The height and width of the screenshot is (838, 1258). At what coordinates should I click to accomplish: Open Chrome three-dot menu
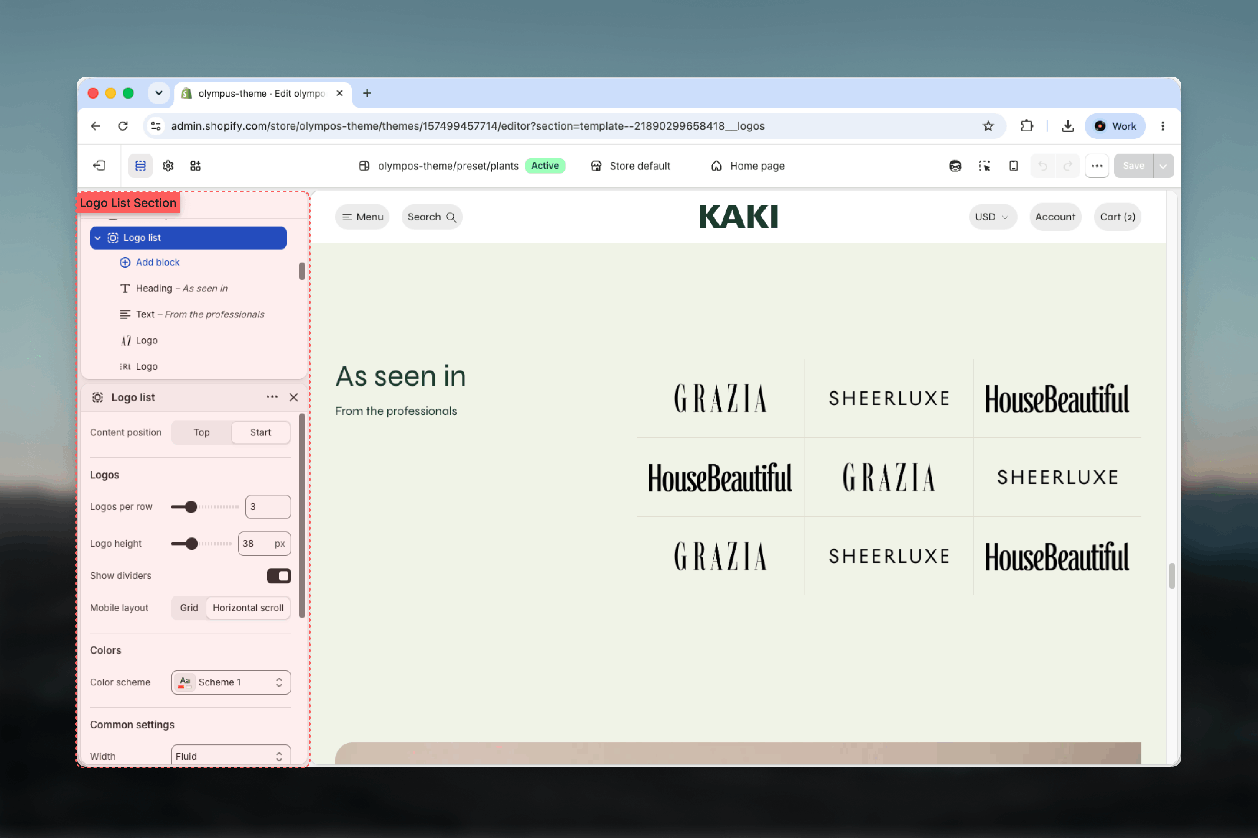[1163, 126]
